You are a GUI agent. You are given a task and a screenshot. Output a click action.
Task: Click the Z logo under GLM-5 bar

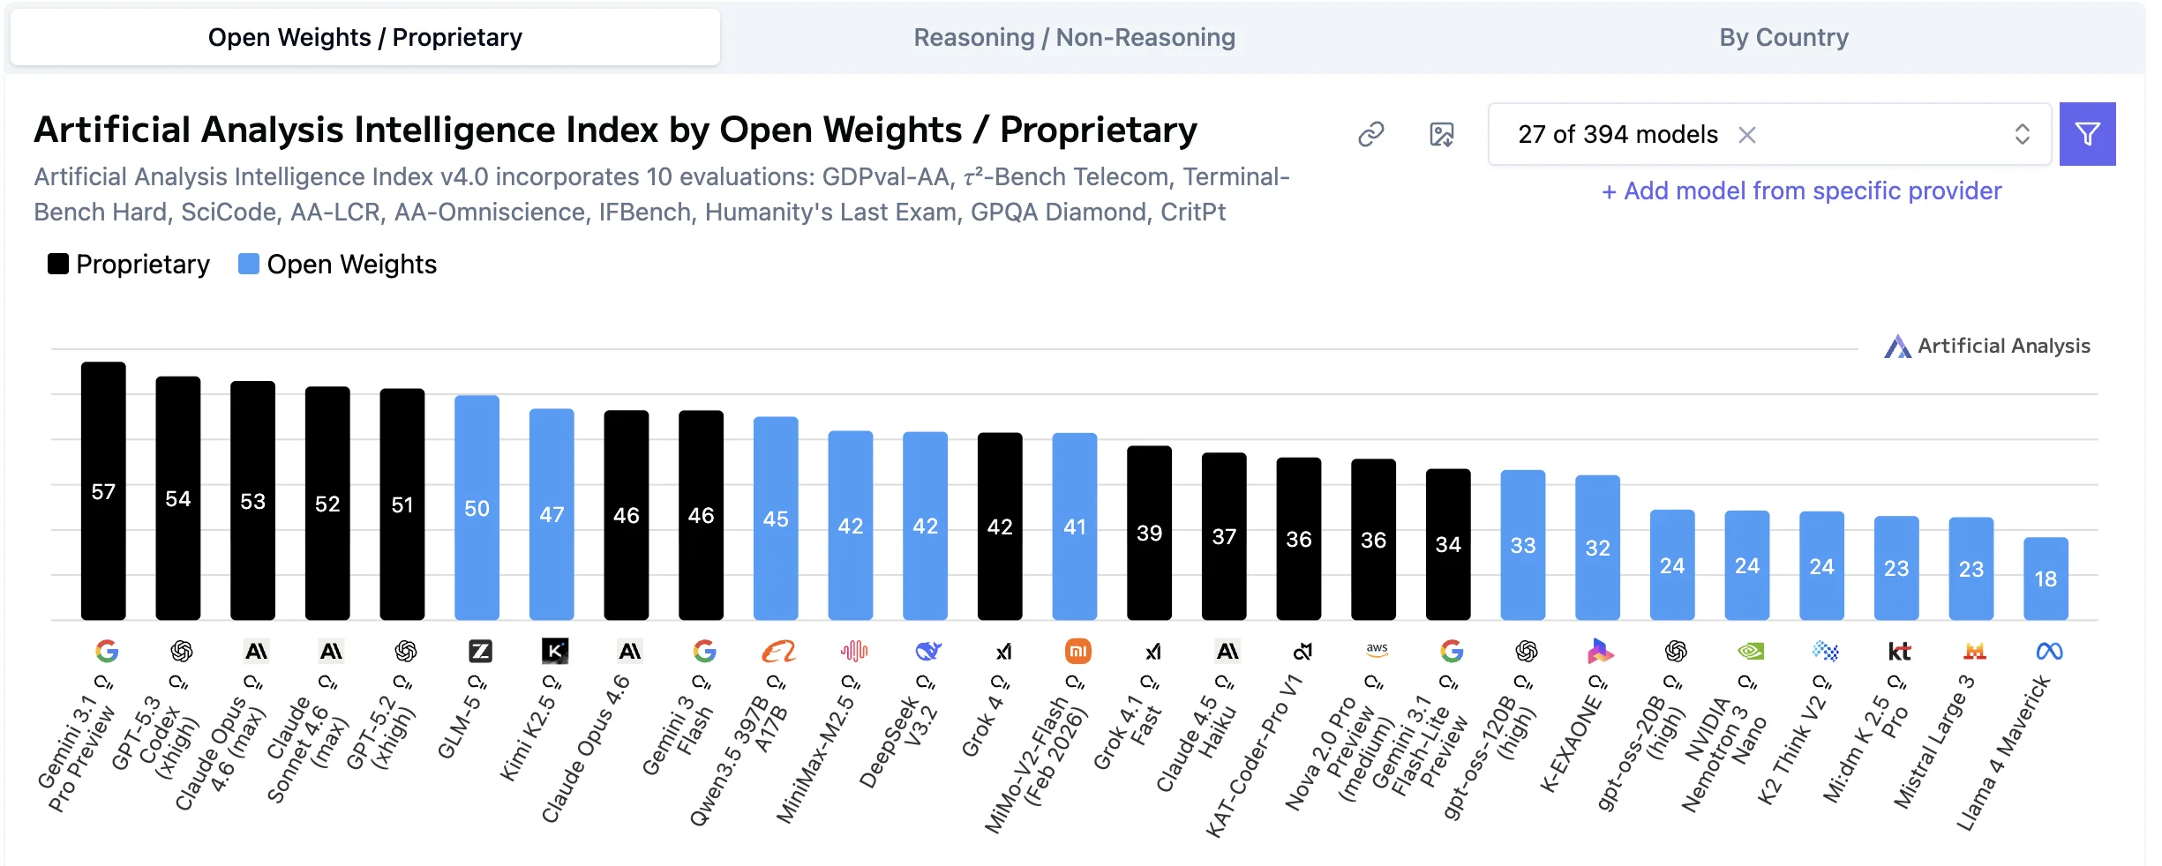pyautogui.click(x=480, y=652)
